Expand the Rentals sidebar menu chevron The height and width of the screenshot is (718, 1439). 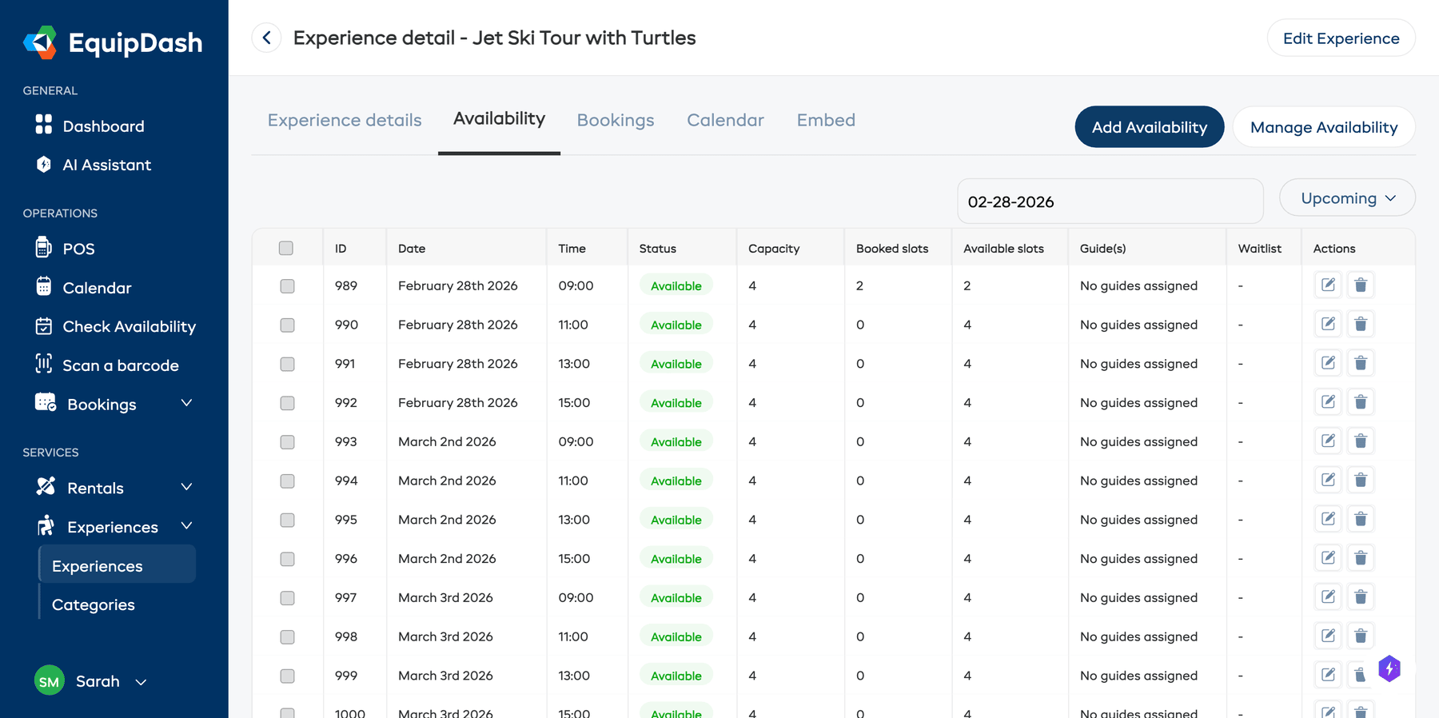pos(186,487)
